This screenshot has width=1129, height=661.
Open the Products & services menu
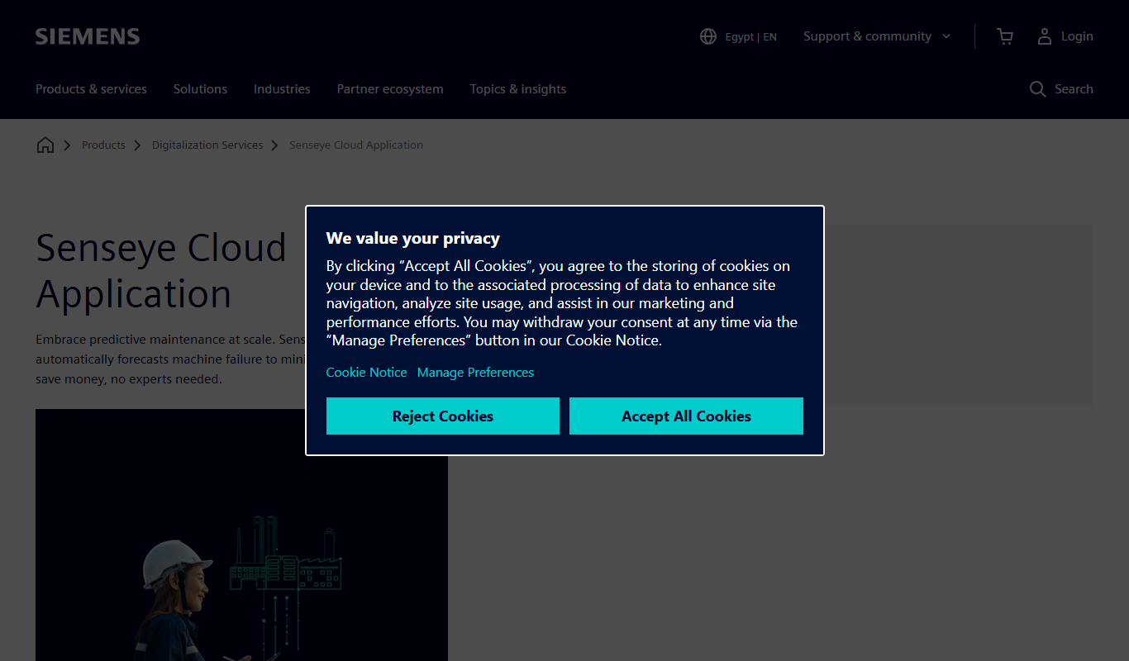91,89
